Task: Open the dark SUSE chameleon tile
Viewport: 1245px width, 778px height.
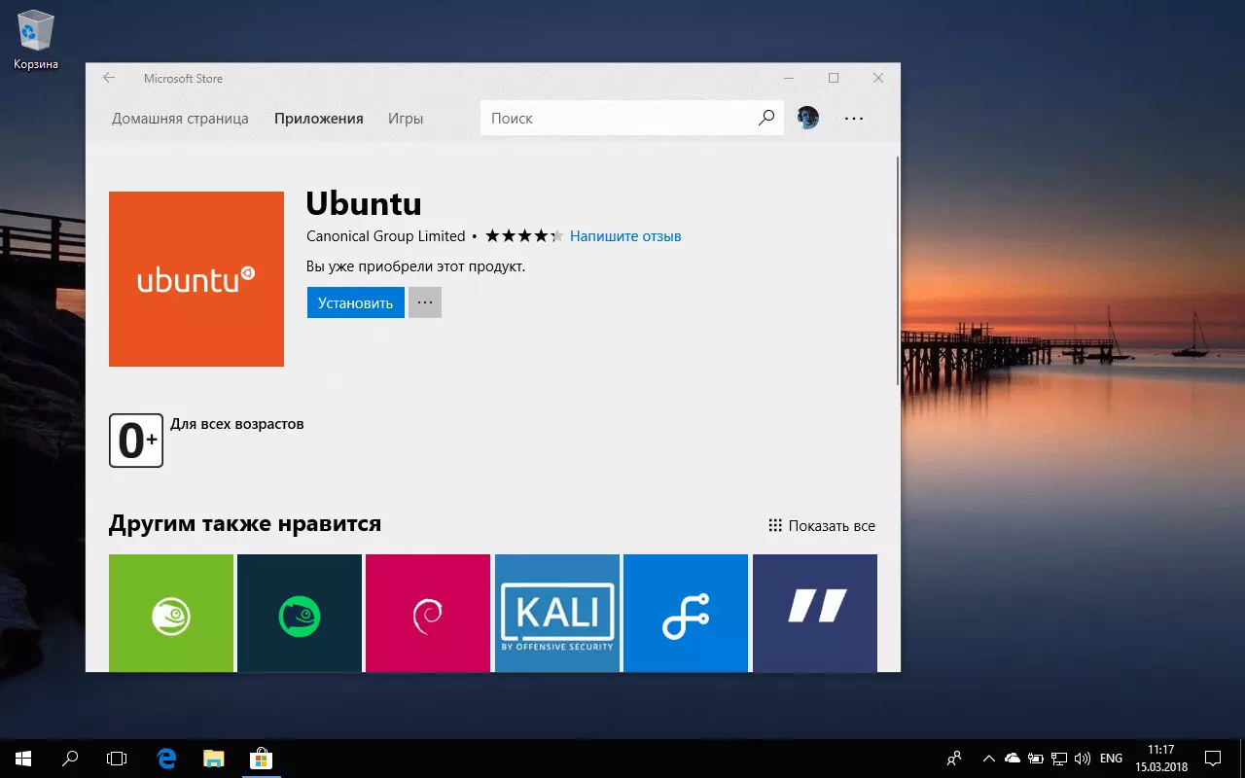Action: coord(300,613)
